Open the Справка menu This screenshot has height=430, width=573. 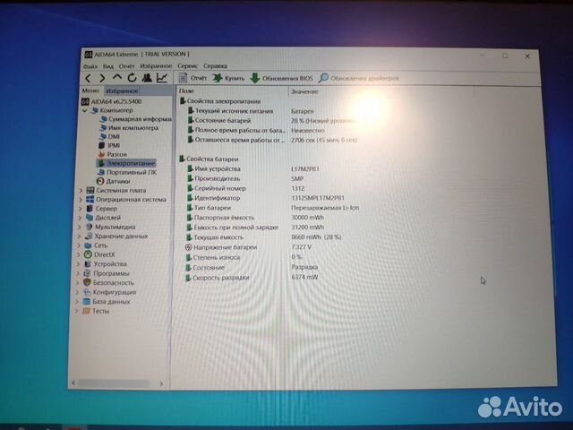pos(215,66)
